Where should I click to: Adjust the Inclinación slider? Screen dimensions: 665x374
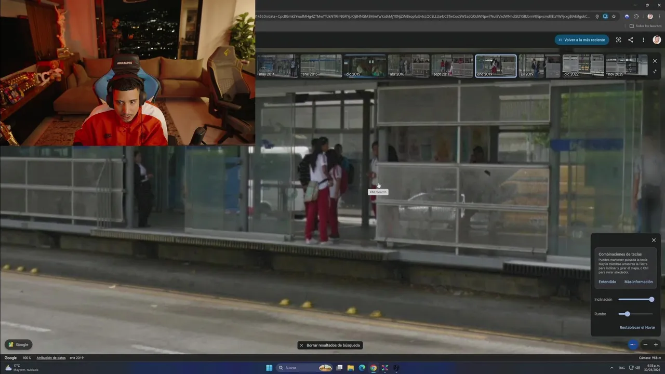(636, 299)
